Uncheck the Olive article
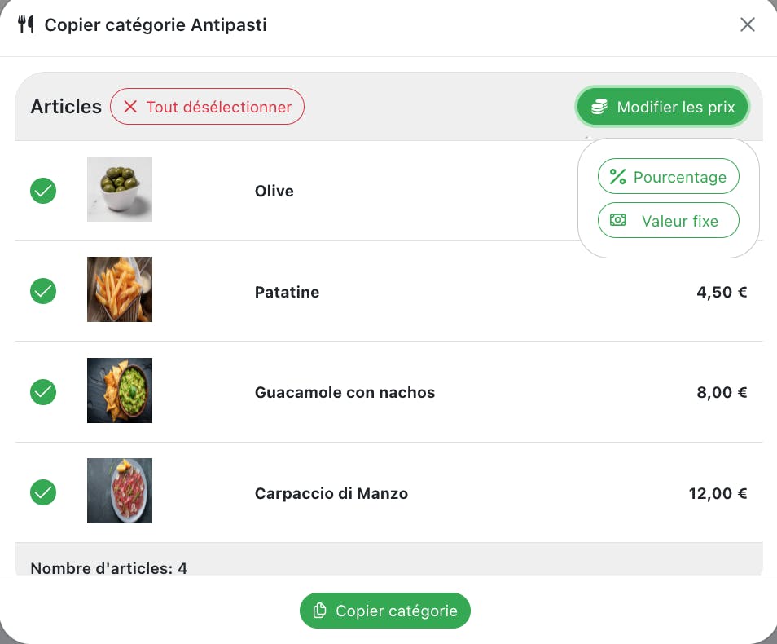The image size is (777, 644). point(43,191)
